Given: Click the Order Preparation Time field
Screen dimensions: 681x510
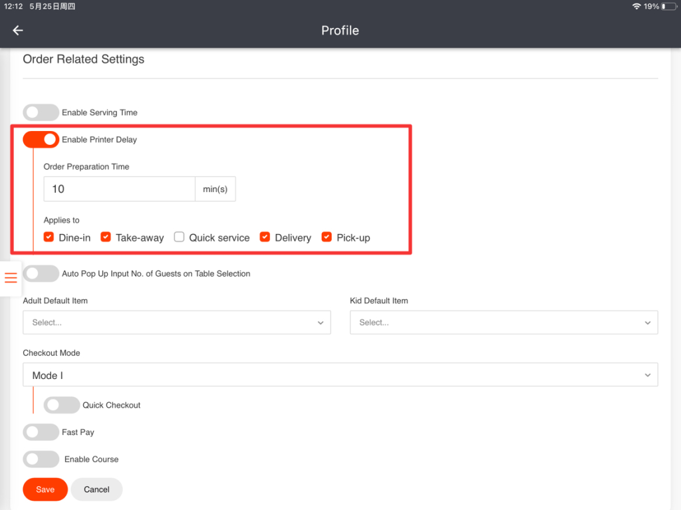Looking at the screenshot, I should click(119, 189).
